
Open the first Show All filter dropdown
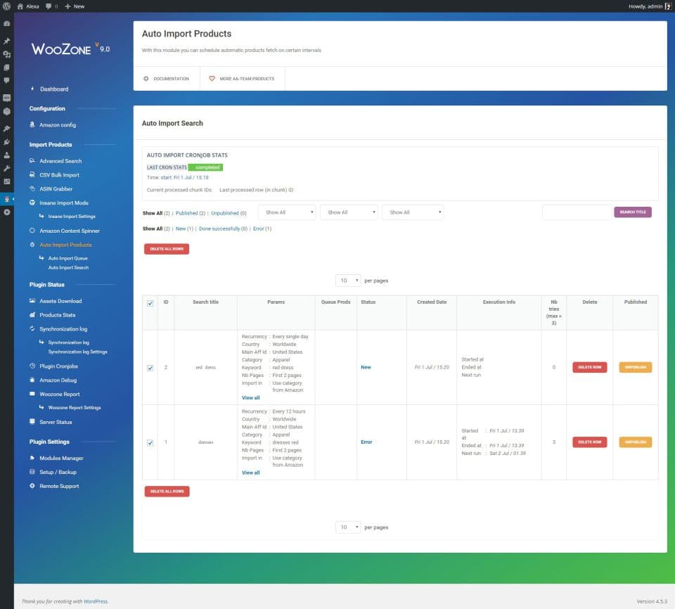(x=287, y=212)
